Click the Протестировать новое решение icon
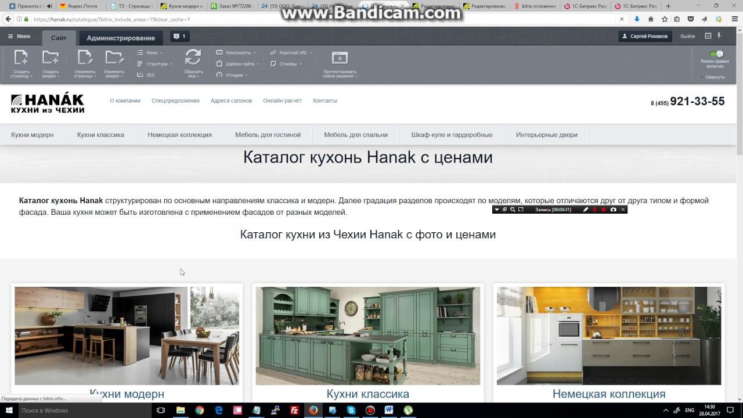The image size is (743, 418). 340,58
